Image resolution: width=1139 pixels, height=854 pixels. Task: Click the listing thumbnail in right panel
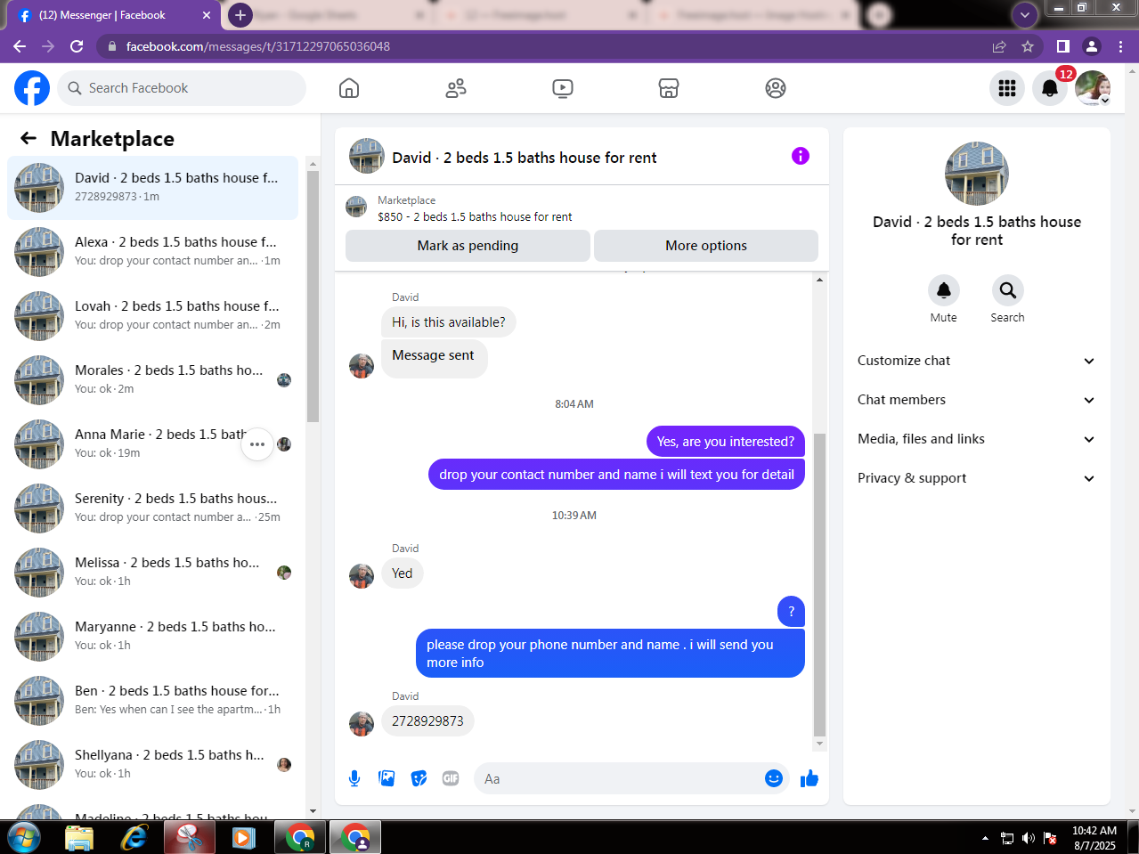[x=977, y=174]
